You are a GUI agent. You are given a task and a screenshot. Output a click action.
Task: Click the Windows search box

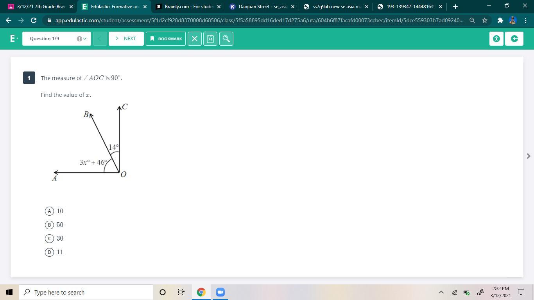tap(86, 292)
